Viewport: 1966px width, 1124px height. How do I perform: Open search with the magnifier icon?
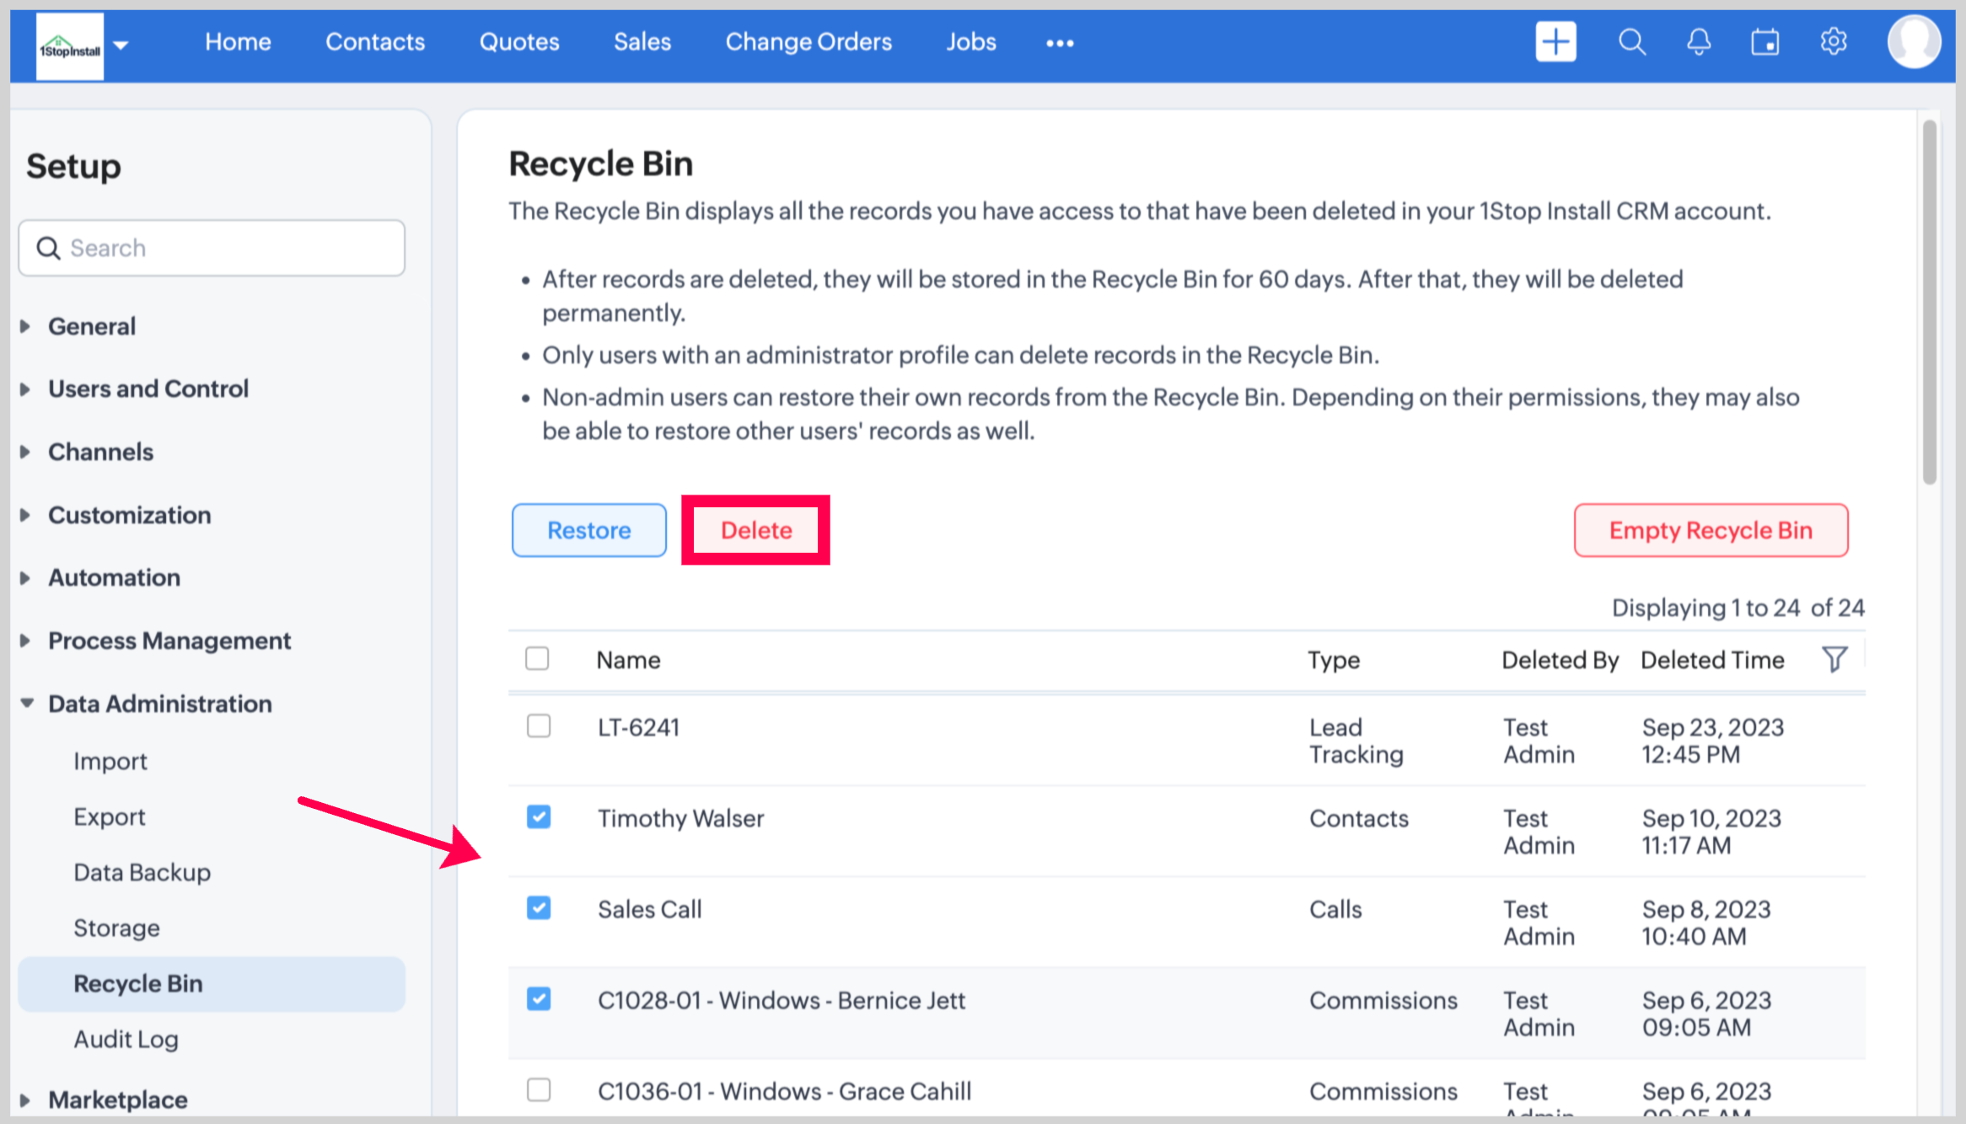tap(1631, 42)
